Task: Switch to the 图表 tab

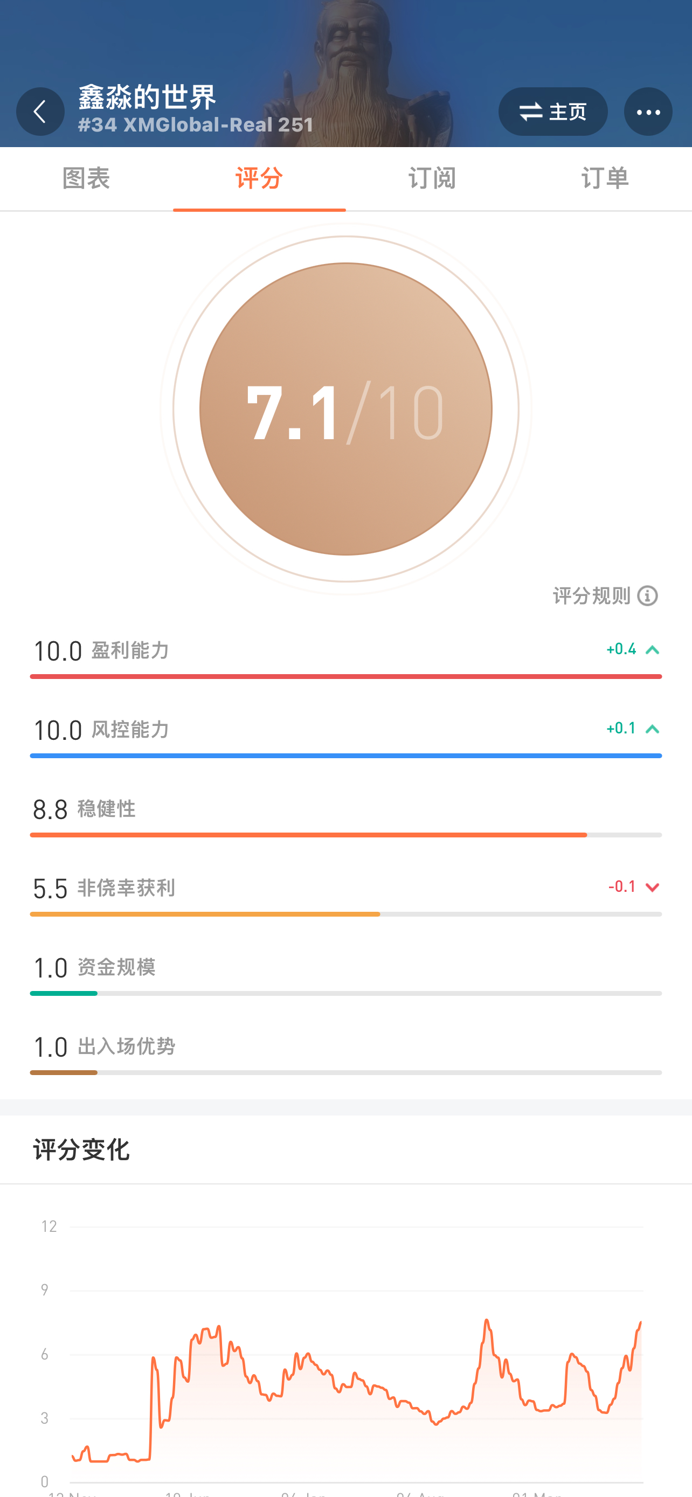Action: (x=86, y=178)
